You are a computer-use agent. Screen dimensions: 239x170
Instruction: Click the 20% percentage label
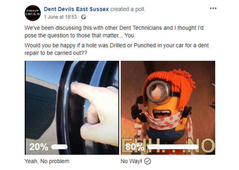click(x=39, y=147)
